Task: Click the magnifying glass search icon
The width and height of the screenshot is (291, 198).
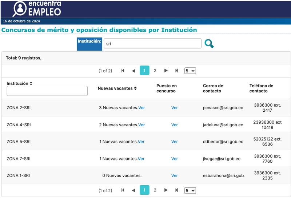Action: [209, 44]
